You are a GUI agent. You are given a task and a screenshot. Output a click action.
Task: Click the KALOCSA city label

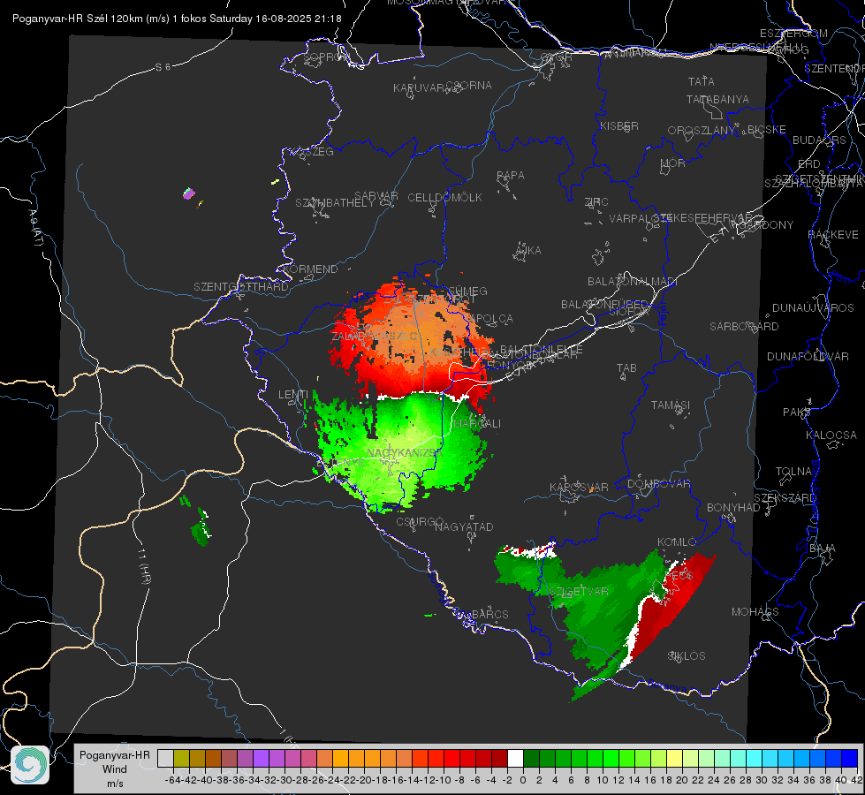click(831, 435)
